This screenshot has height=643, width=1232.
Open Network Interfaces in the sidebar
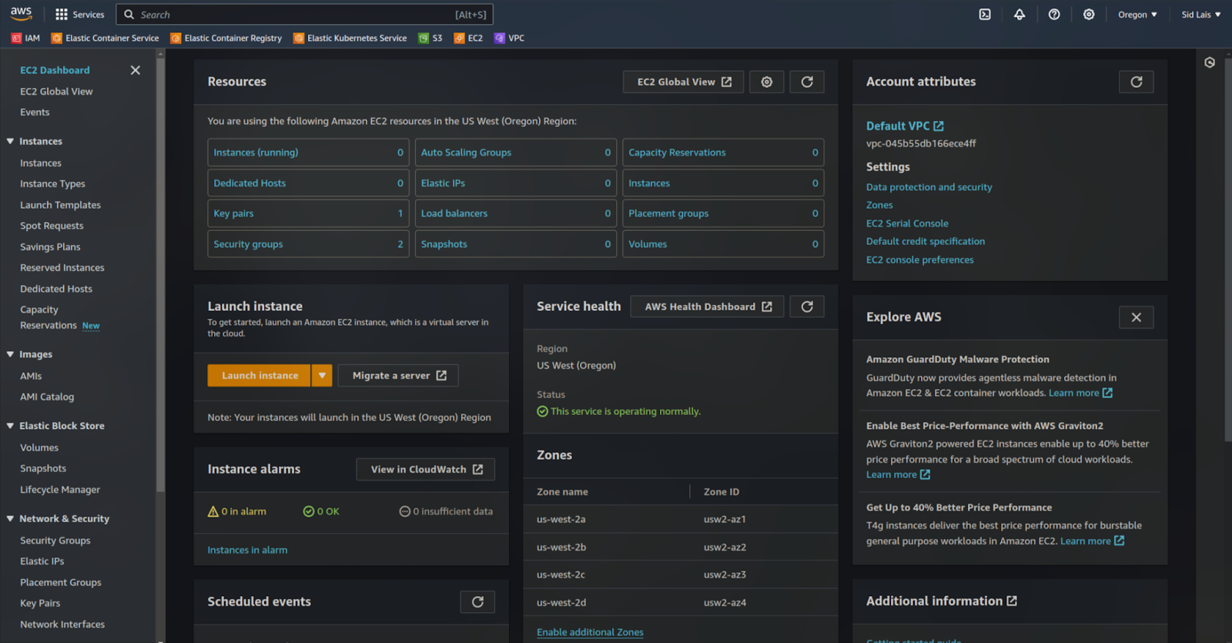click(x=62, y=625)
